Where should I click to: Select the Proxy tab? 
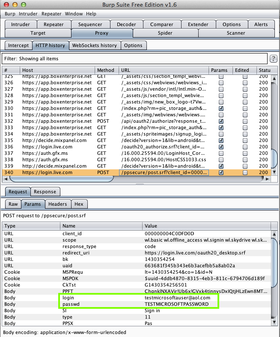pyautogui.click(x=101, y=33)
